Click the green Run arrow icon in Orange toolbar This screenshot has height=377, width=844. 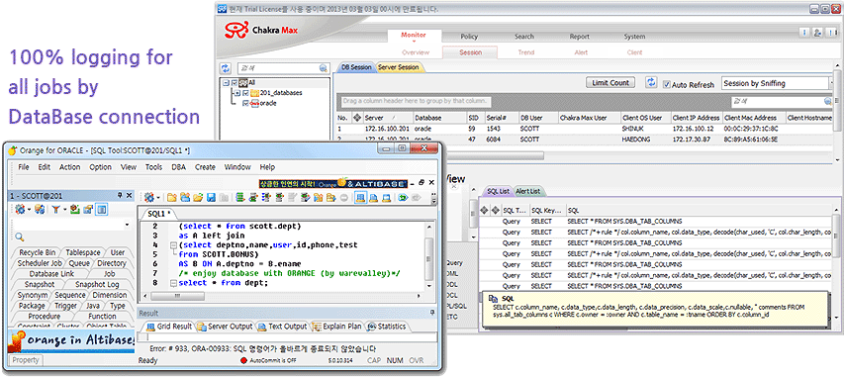point(402,198)
